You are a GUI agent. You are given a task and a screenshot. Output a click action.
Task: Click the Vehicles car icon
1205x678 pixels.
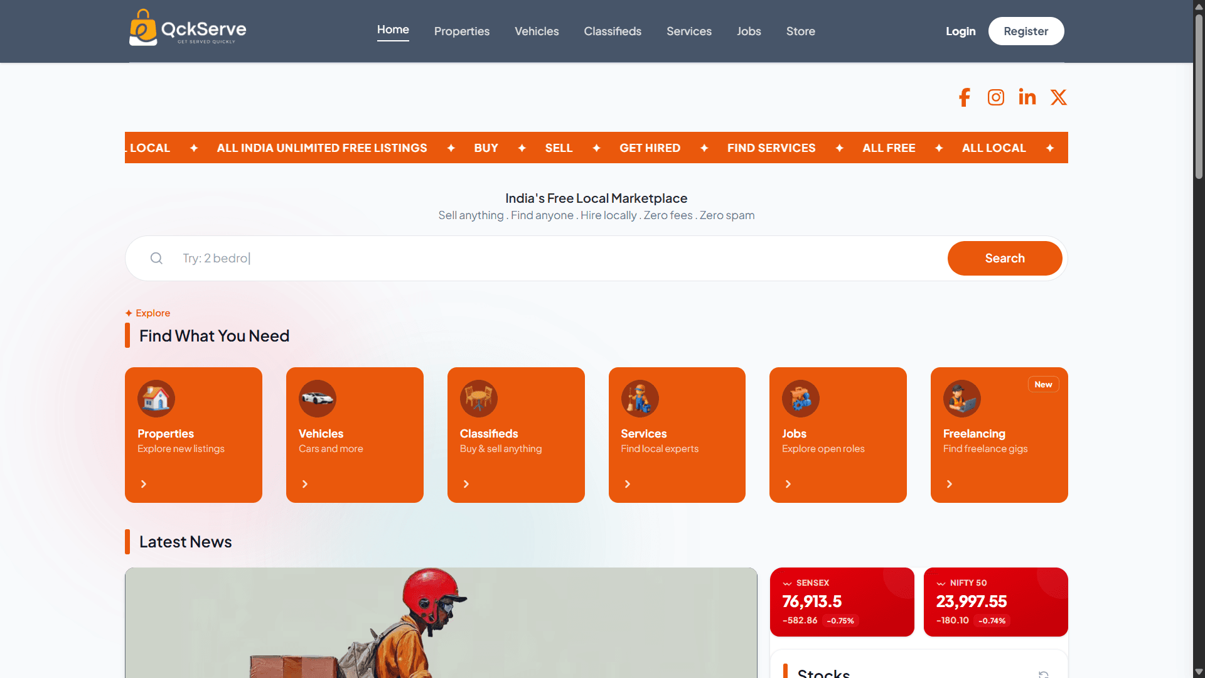pyautogui.click(x=318, y=399)
